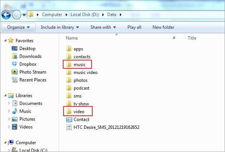Click the Play all toolbar button
This screenshot has width=225, height=152.
pyautogui.click(x=134, y=27)
